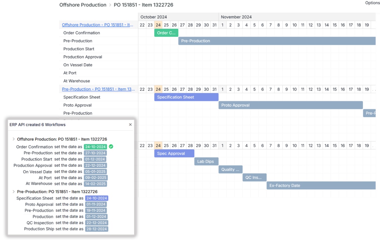
Task: Collapse the Pre-Production workflow group in popup
Action: [x=13, y=191]
